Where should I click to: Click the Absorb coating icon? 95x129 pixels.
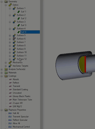[x=10, y=79]
